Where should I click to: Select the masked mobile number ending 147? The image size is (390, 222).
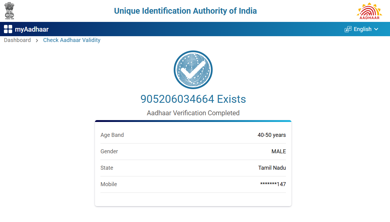coord(273,184)
